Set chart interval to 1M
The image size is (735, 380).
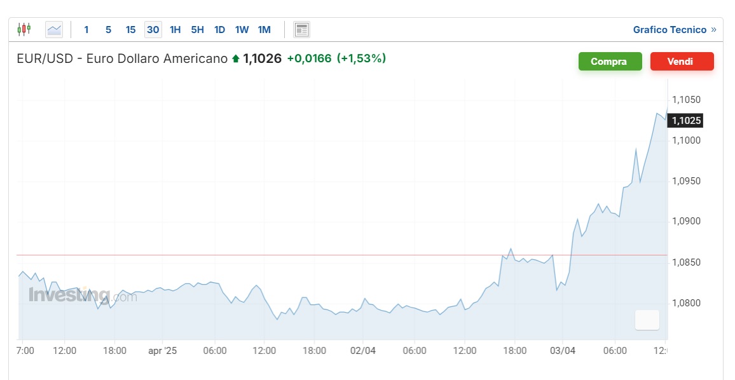point(264,29)
